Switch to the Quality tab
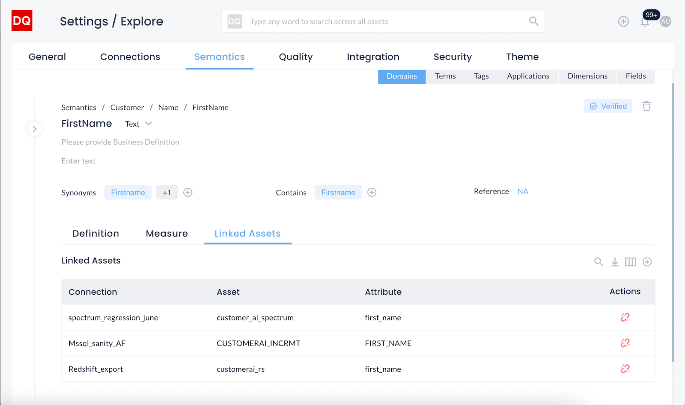 (295, 56)
